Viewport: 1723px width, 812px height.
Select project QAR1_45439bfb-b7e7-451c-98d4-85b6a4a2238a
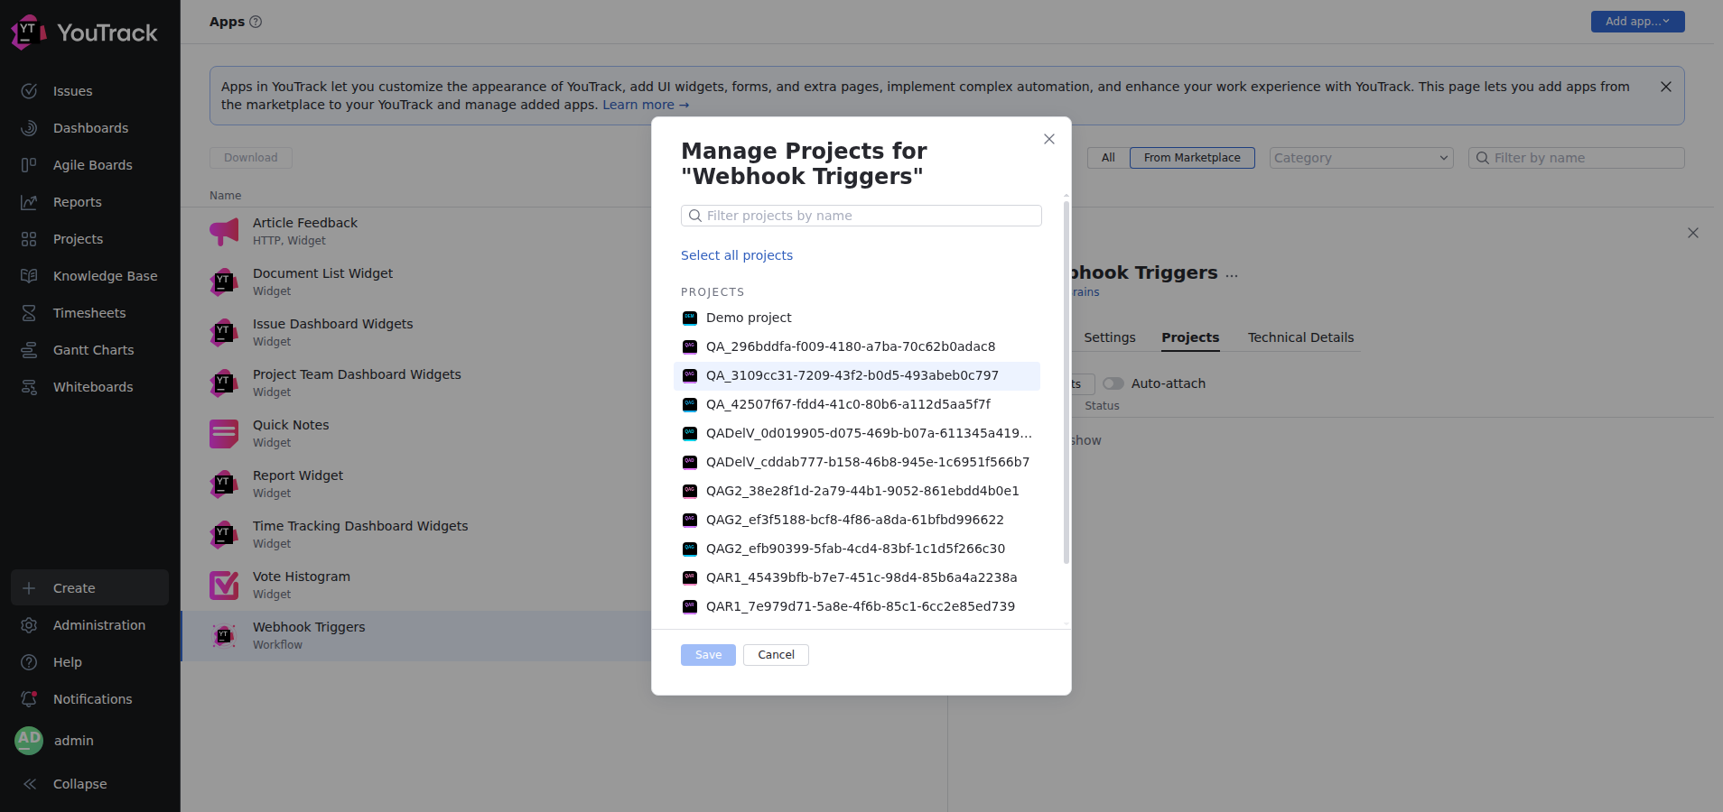(857, 577)
